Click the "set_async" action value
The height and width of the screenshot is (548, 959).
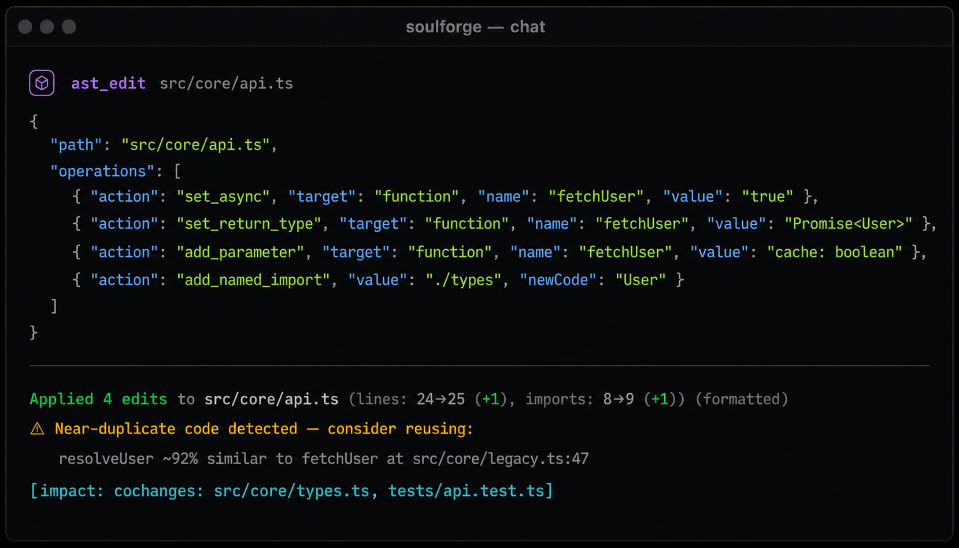point(223,197)
